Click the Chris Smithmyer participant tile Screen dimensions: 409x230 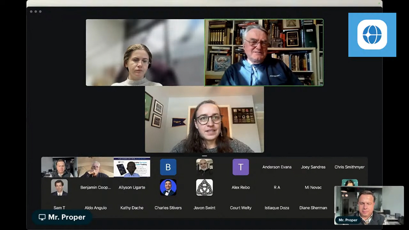349,167
